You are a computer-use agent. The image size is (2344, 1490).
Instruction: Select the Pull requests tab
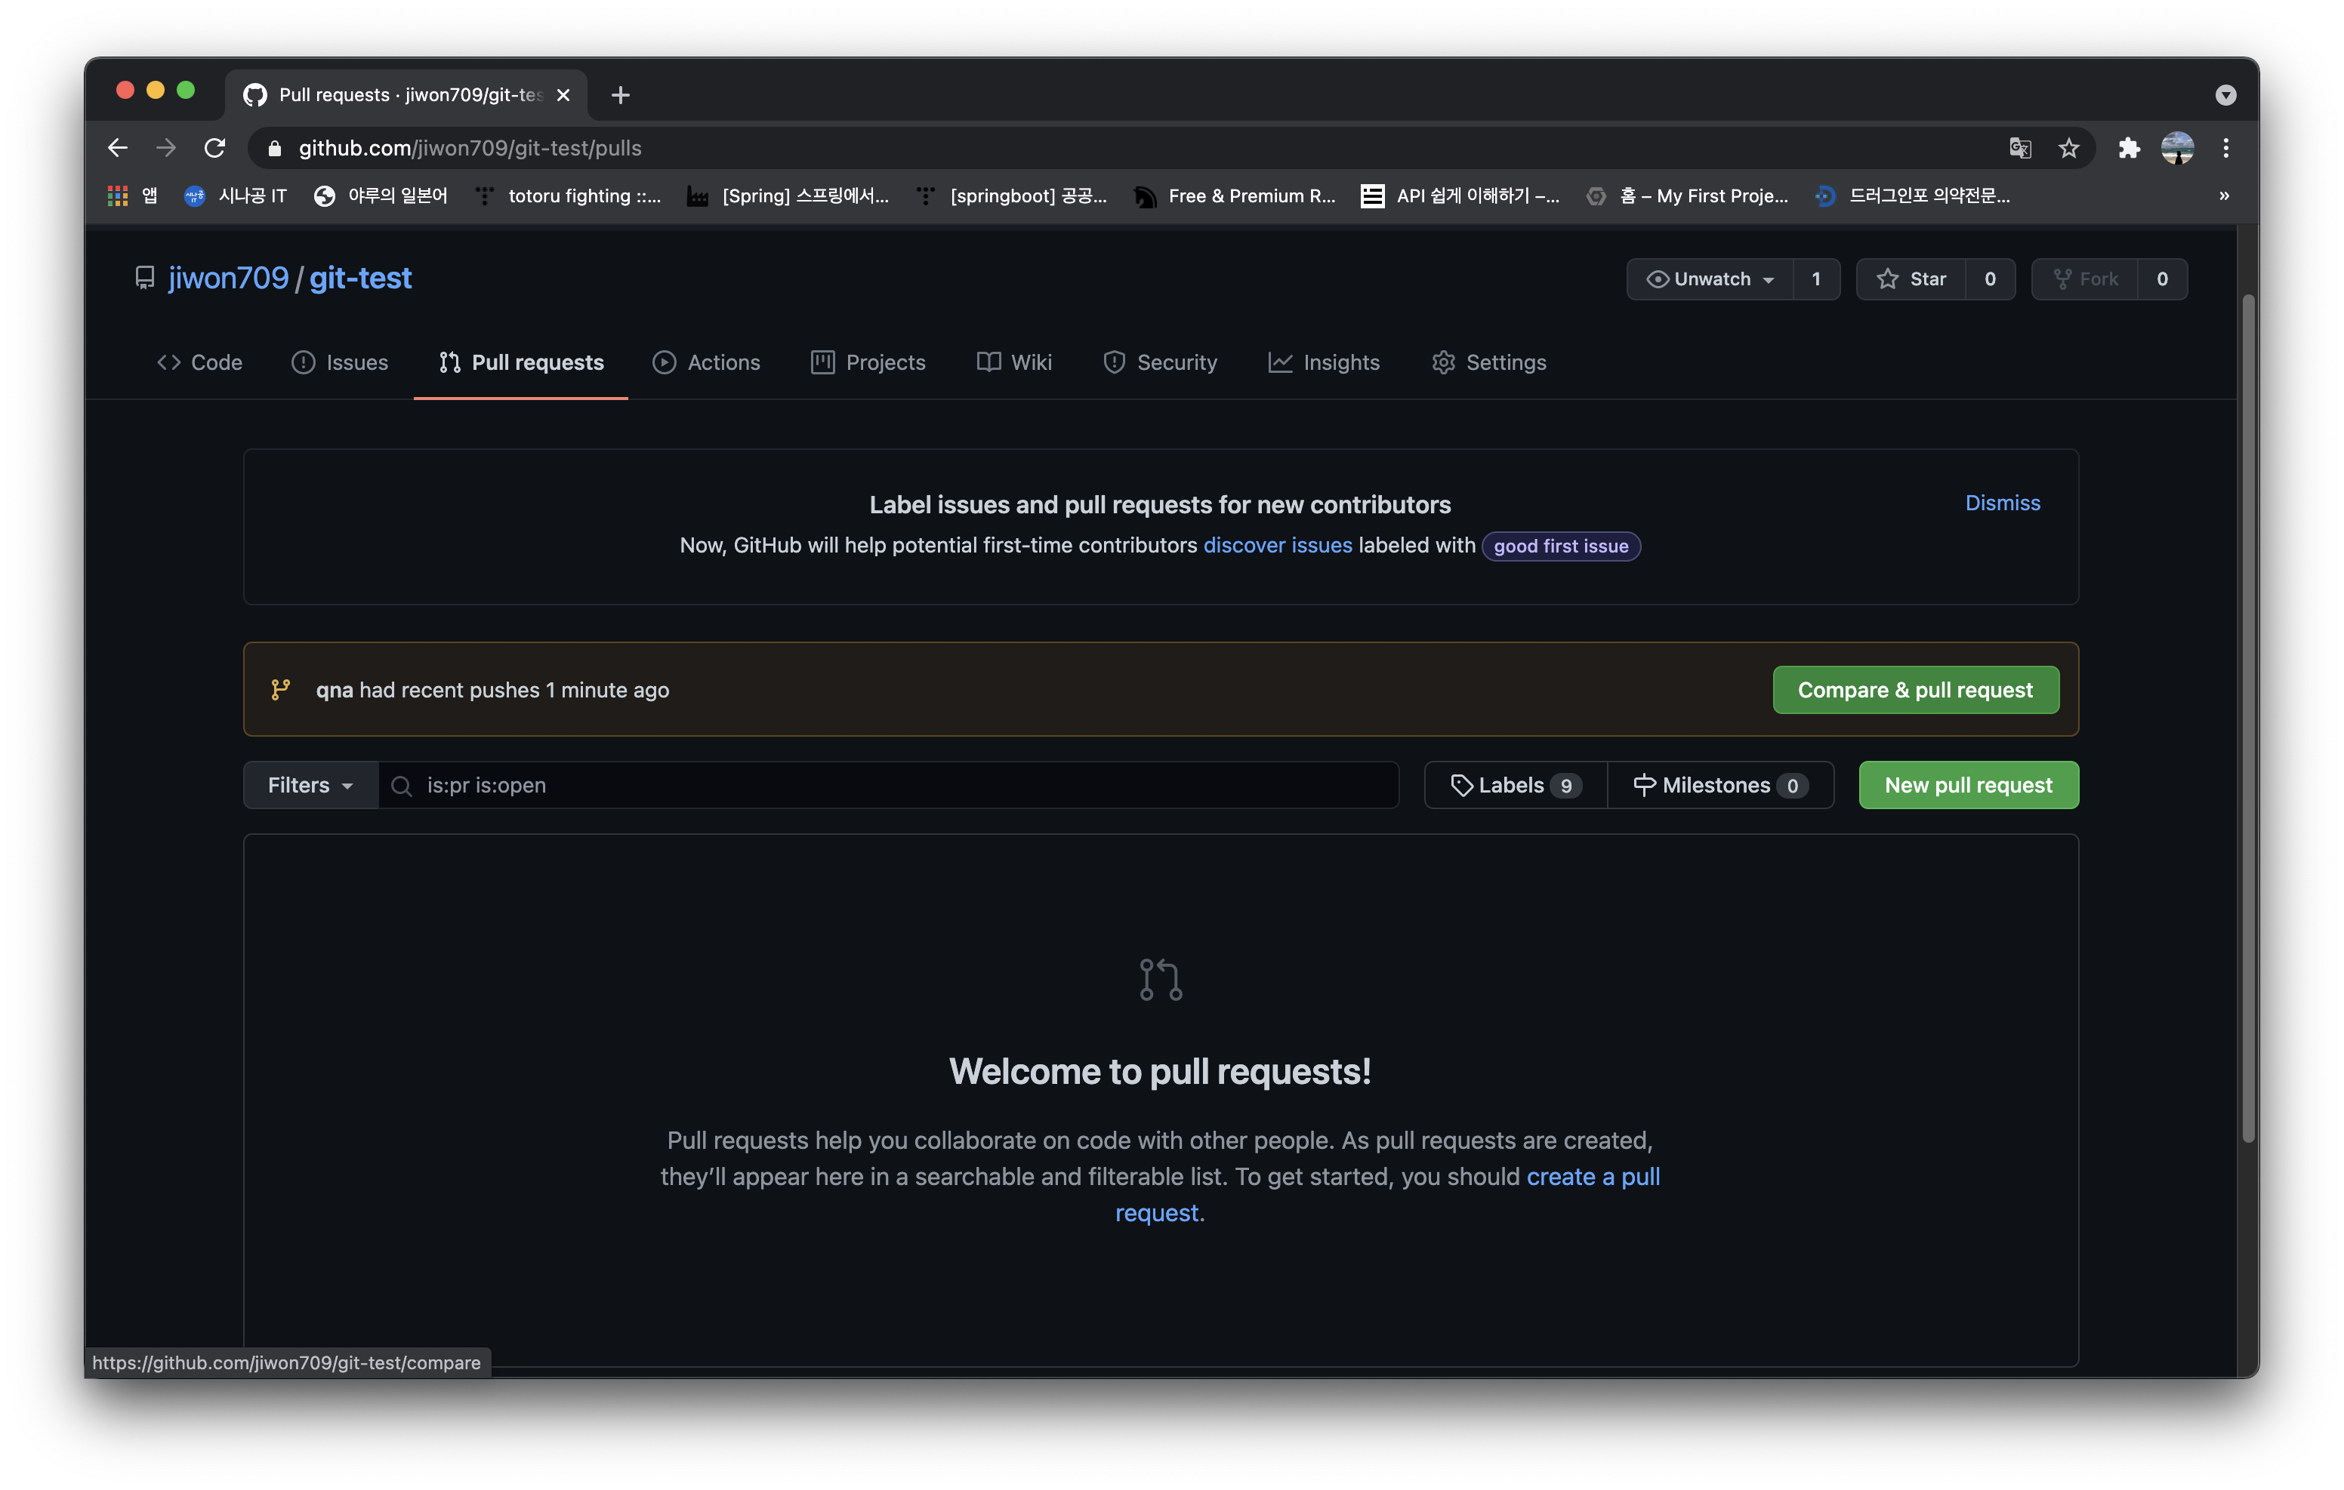(x=521, y=362)
